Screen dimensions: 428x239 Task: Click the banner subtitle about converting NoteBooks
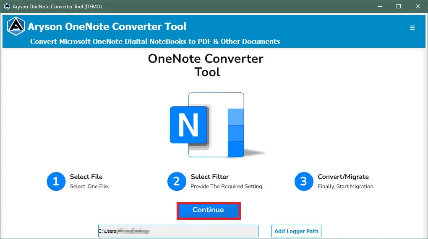click(x=155, y=41)
